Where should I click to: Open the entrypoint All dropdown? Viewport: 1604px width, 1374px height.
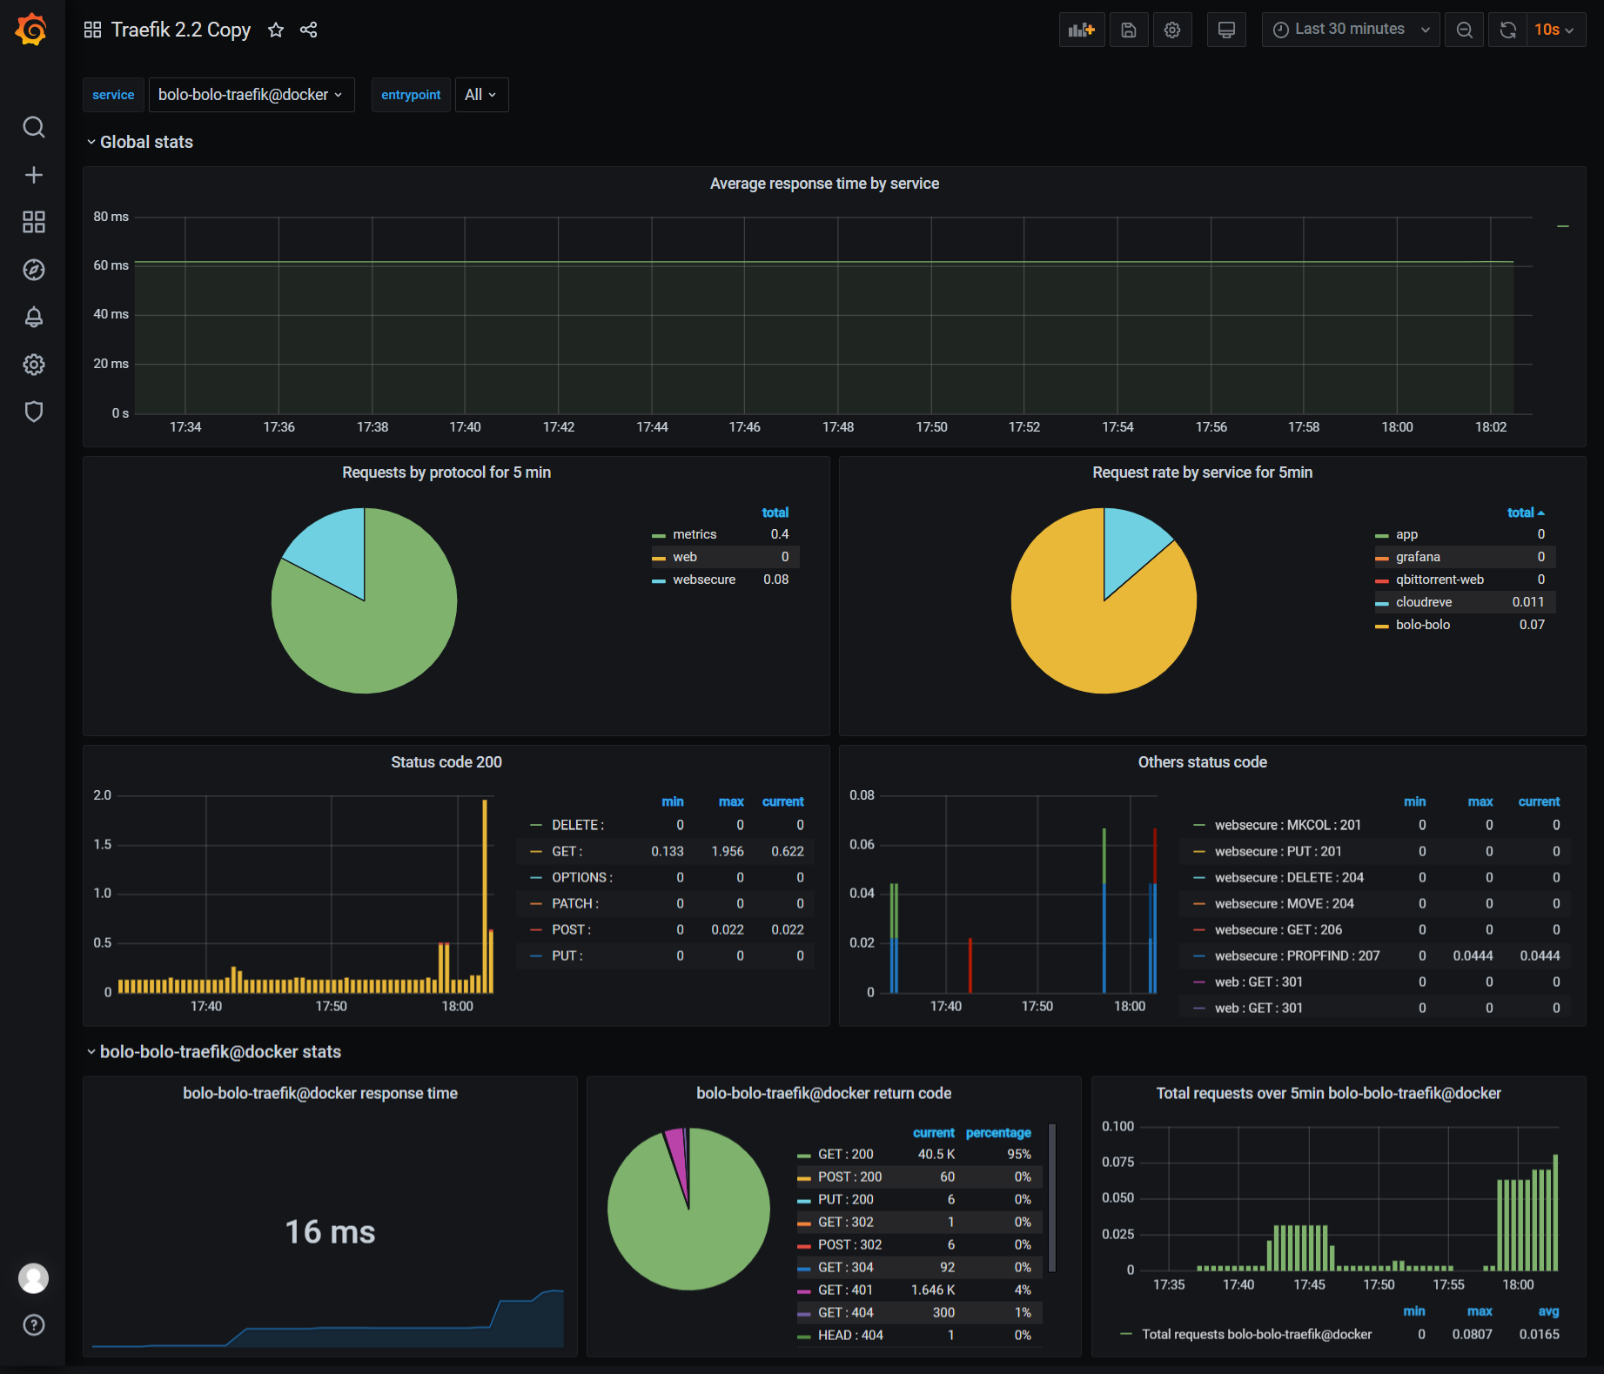[x=481, y=95]
